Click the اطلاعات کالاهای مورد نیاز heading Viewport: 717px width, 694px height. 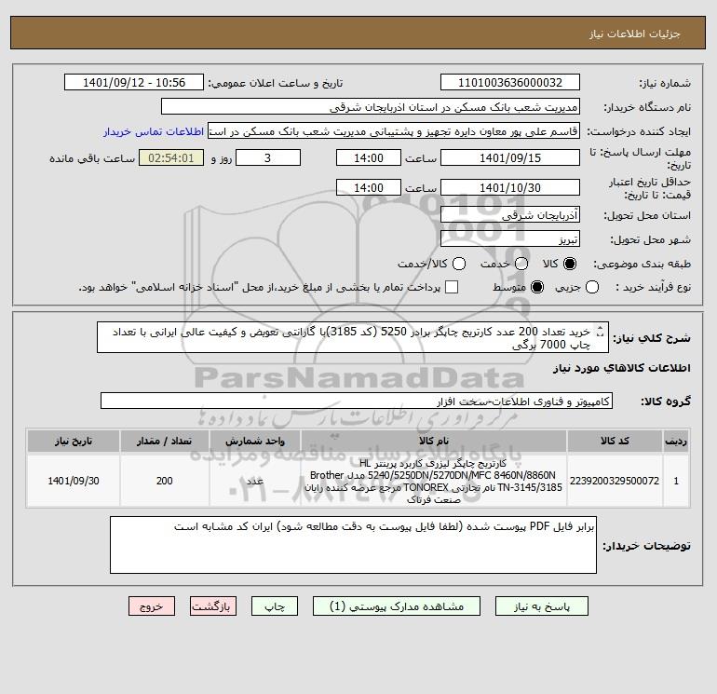point(622,368)
